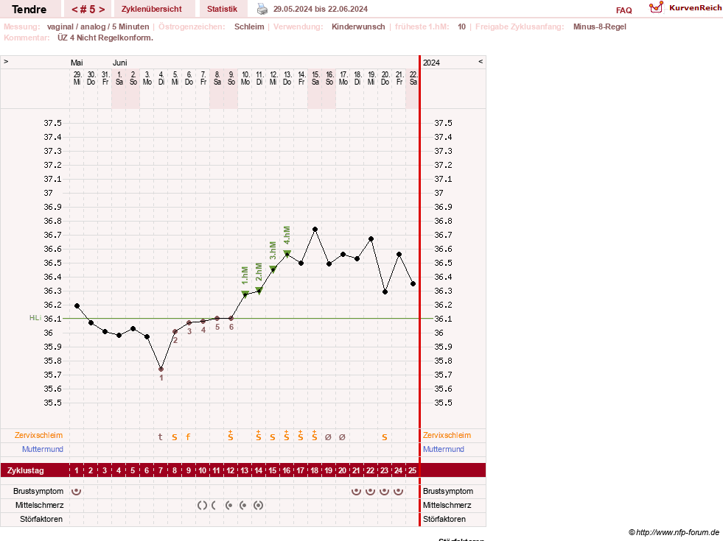Click the Mittelschmerz icon on cycle day 12
The width and height of the screenshot is (723, 541).
click(229, 506)
